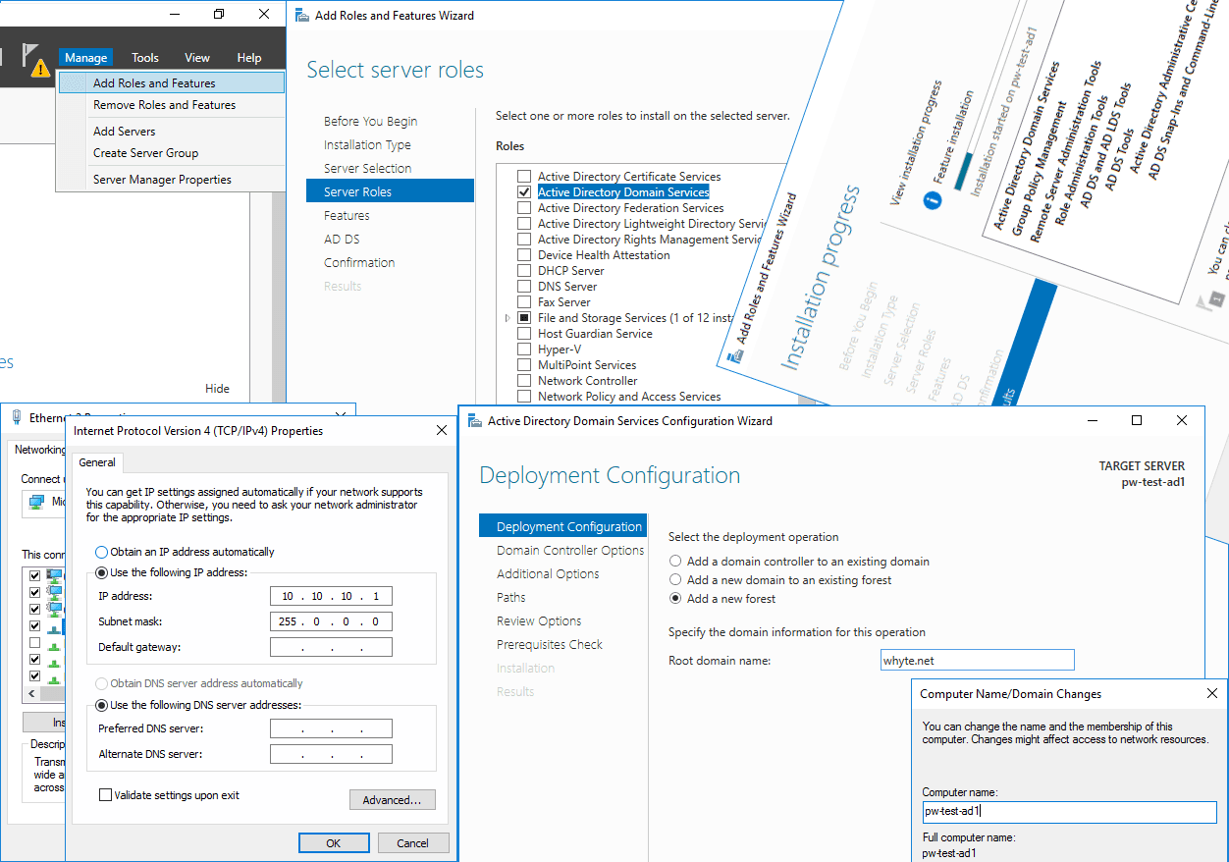This screenshot has width=1229, height=862.
Task: Expand File and Storage Services
Action: tap(508, 318)
